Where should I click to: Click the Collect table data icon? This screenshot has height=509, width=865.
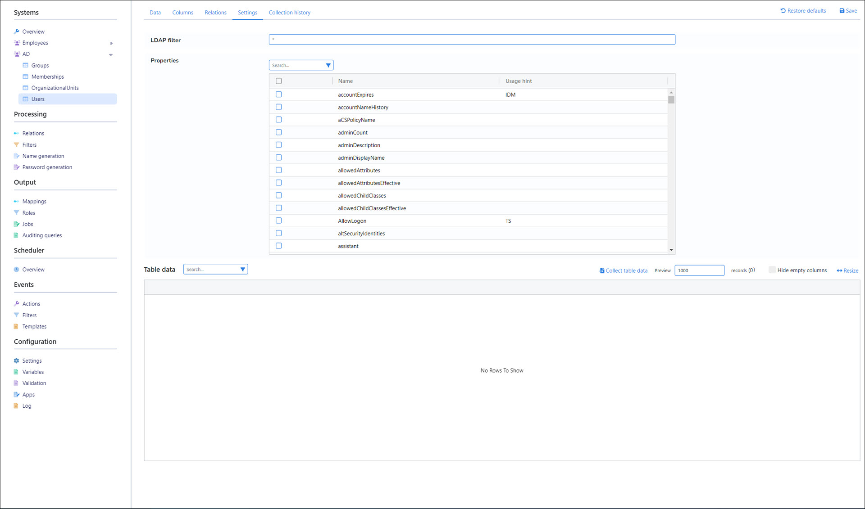pos(602,270)
